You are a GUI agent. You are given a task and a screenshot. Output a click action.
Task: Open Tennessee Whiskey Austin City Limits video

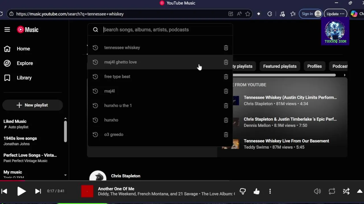[290, 97]
